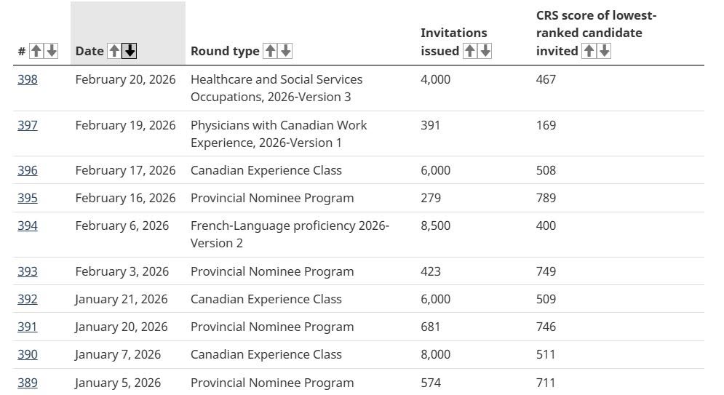This screenshot has width=724, height=395.
Task: Follow the round 396 link
Action: 27,170
